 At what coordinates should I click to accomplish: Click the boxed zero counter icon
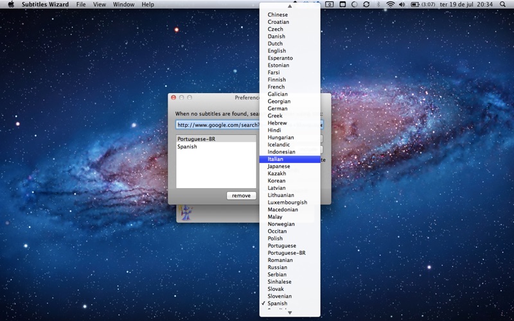(330, 4)
